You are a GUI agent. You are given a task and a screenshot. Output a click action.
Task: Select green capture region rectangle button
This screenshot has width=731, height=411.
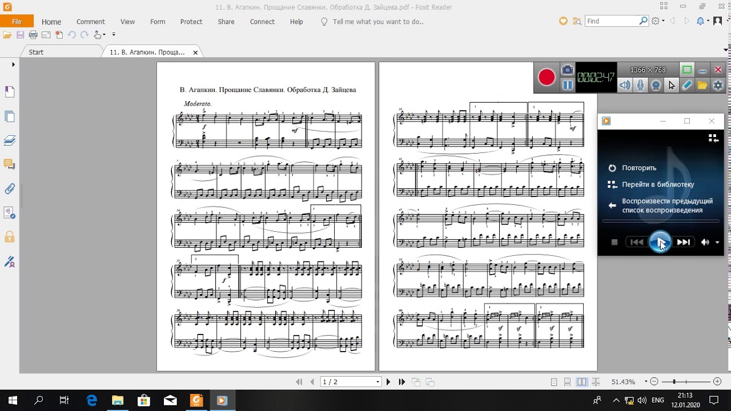click(x=687, y=70)
